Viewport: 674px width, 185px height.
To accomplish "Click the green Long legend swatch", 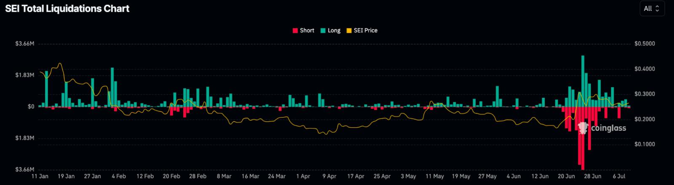I will [x=323, y=31].
